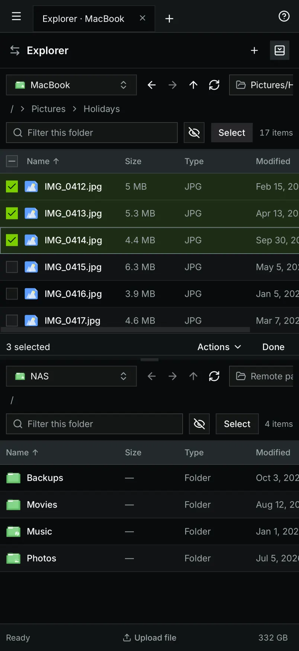The height and width of the screenshot is (651, 299).
Task: Check the IMG_0416.jpg checkbox
Action: pos(12,294)
